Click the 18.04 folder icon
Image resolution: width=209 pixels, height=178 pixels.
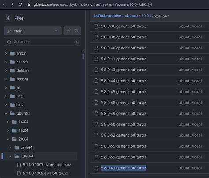(14, 130)
